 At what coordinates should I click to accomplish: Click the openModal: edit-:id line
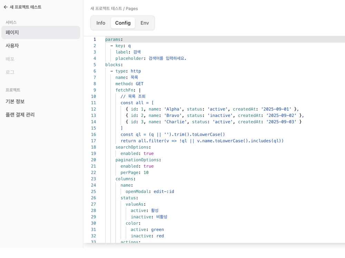click(150, 192)
